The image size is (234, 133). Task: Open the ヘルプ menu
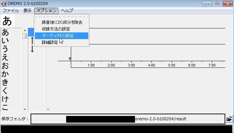click(67, 11)
